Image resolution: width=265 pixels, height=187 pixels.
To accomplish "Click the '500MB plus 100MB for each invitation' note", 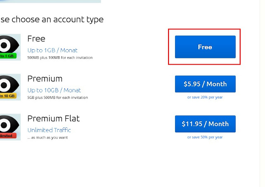I will (x=60, y=58).
